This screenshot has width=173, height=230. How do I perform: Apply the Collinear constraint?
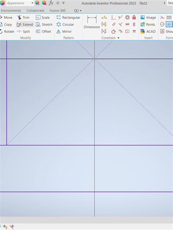coord(120,17)
